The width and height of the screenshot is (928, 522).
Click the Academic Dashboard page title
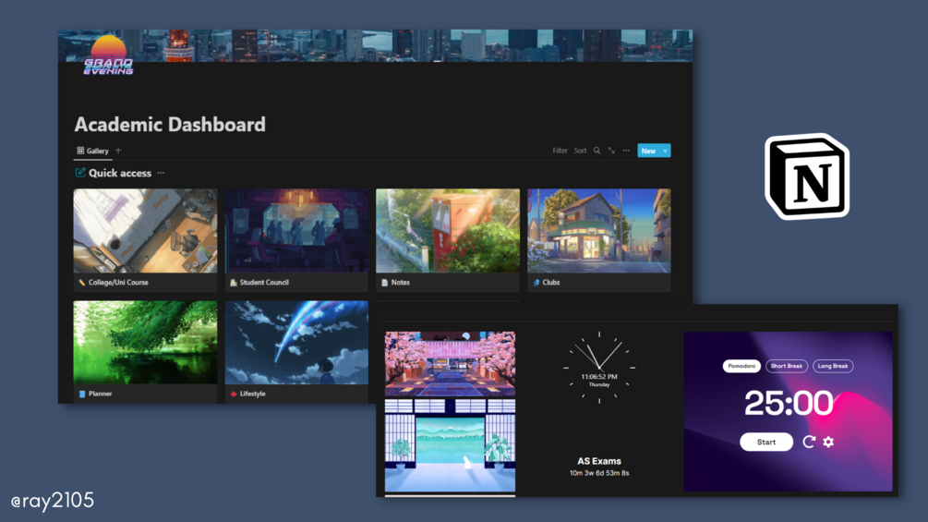170,125
